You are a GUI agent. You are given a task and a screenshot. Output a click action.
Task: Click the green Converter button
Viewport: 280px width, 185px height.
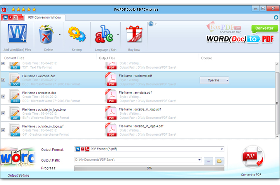click(x=264, y=28)
